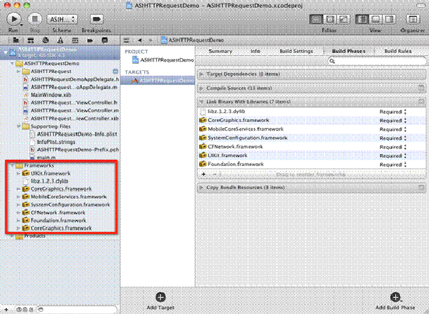Switch to the Assistant editor
This screenshot has width=429, height=314.
click(329, 19)
